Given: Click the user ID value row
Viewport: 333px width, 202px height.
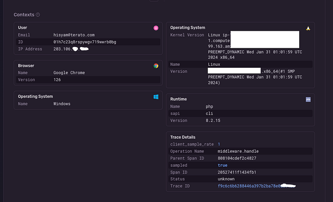Looking at the screenshot, I should (x=88, y=42).
